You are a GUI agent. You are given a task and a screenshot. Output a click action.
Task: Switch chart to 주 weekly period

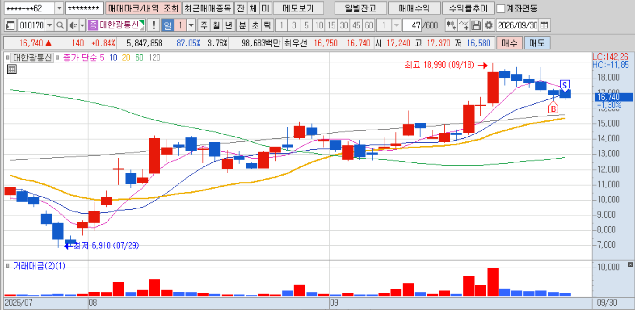pyautogui.click(x=204, y=25)
